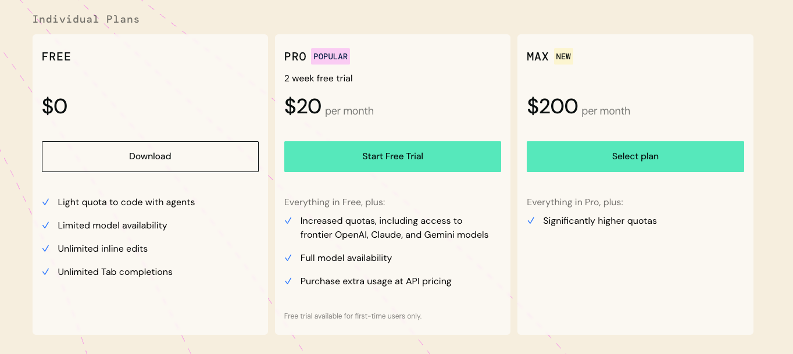This screenshot has width=793, height=354.
Task: Click the checkmark beside Unlimited inline edits
Action: point(46,248)
